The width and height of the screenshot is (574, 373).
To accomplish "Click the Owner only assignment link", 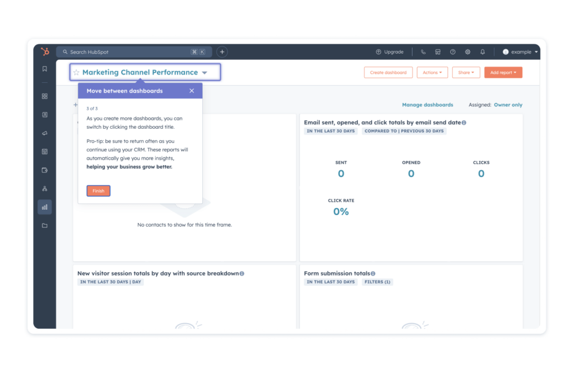I will pos(508,105).
